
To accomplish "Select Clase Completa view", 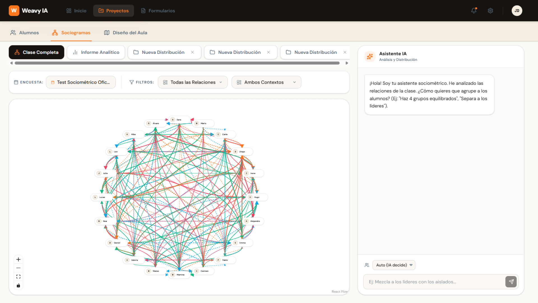I will pos(36,52).
